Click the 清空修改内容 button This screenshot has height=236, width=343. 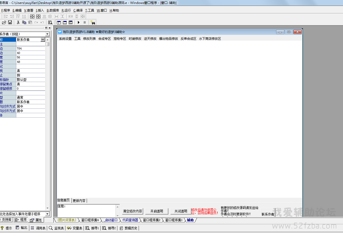[x=133, y=211]
